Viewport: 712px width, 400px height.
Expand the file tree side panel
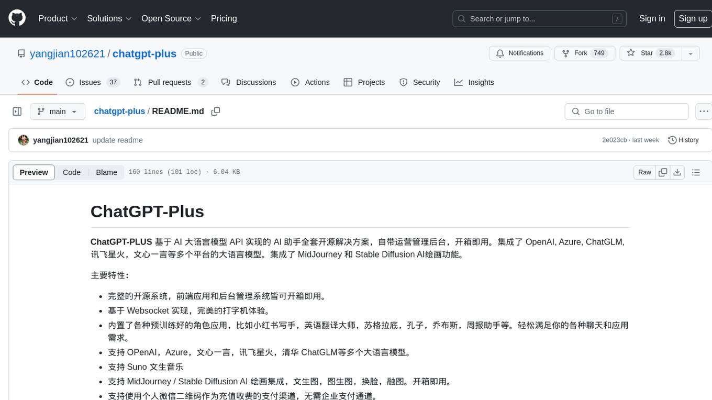17,112
